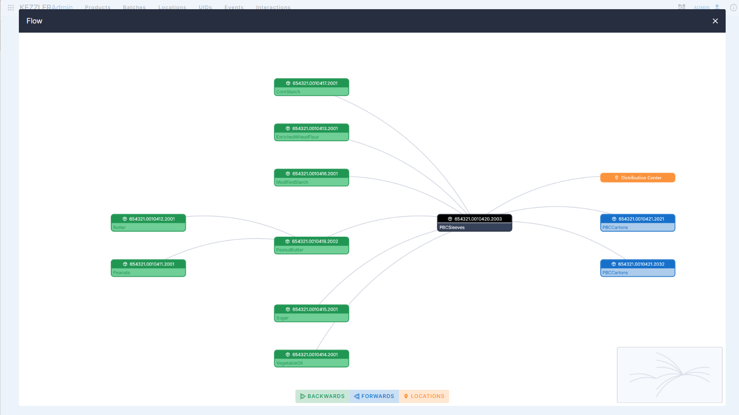Open the UIDs menu

(x=205, y=7)
